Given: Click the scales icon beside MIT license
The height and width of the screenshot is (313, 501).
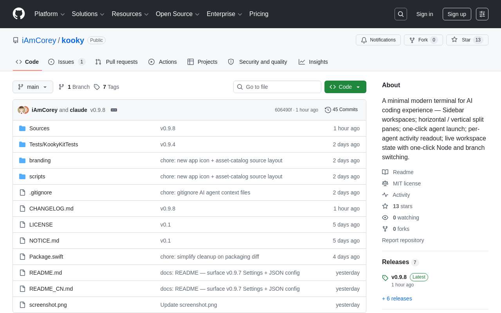Looking at the screenshot, I should pyautogui.click(x=385, y=183).
